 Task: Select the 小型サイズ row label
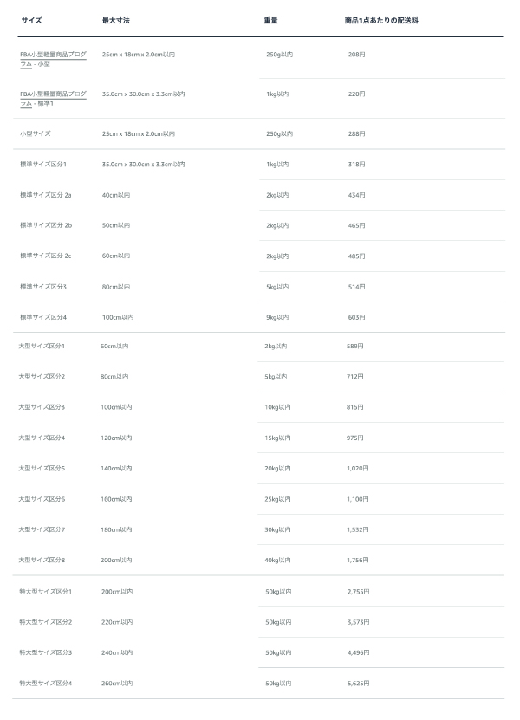(x=36, y=133)
